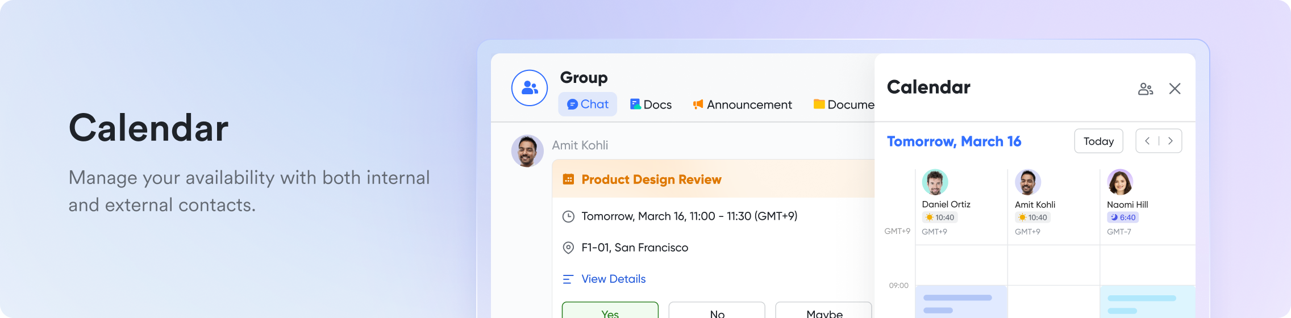Switch to the Docs tab

click(651, 104)
